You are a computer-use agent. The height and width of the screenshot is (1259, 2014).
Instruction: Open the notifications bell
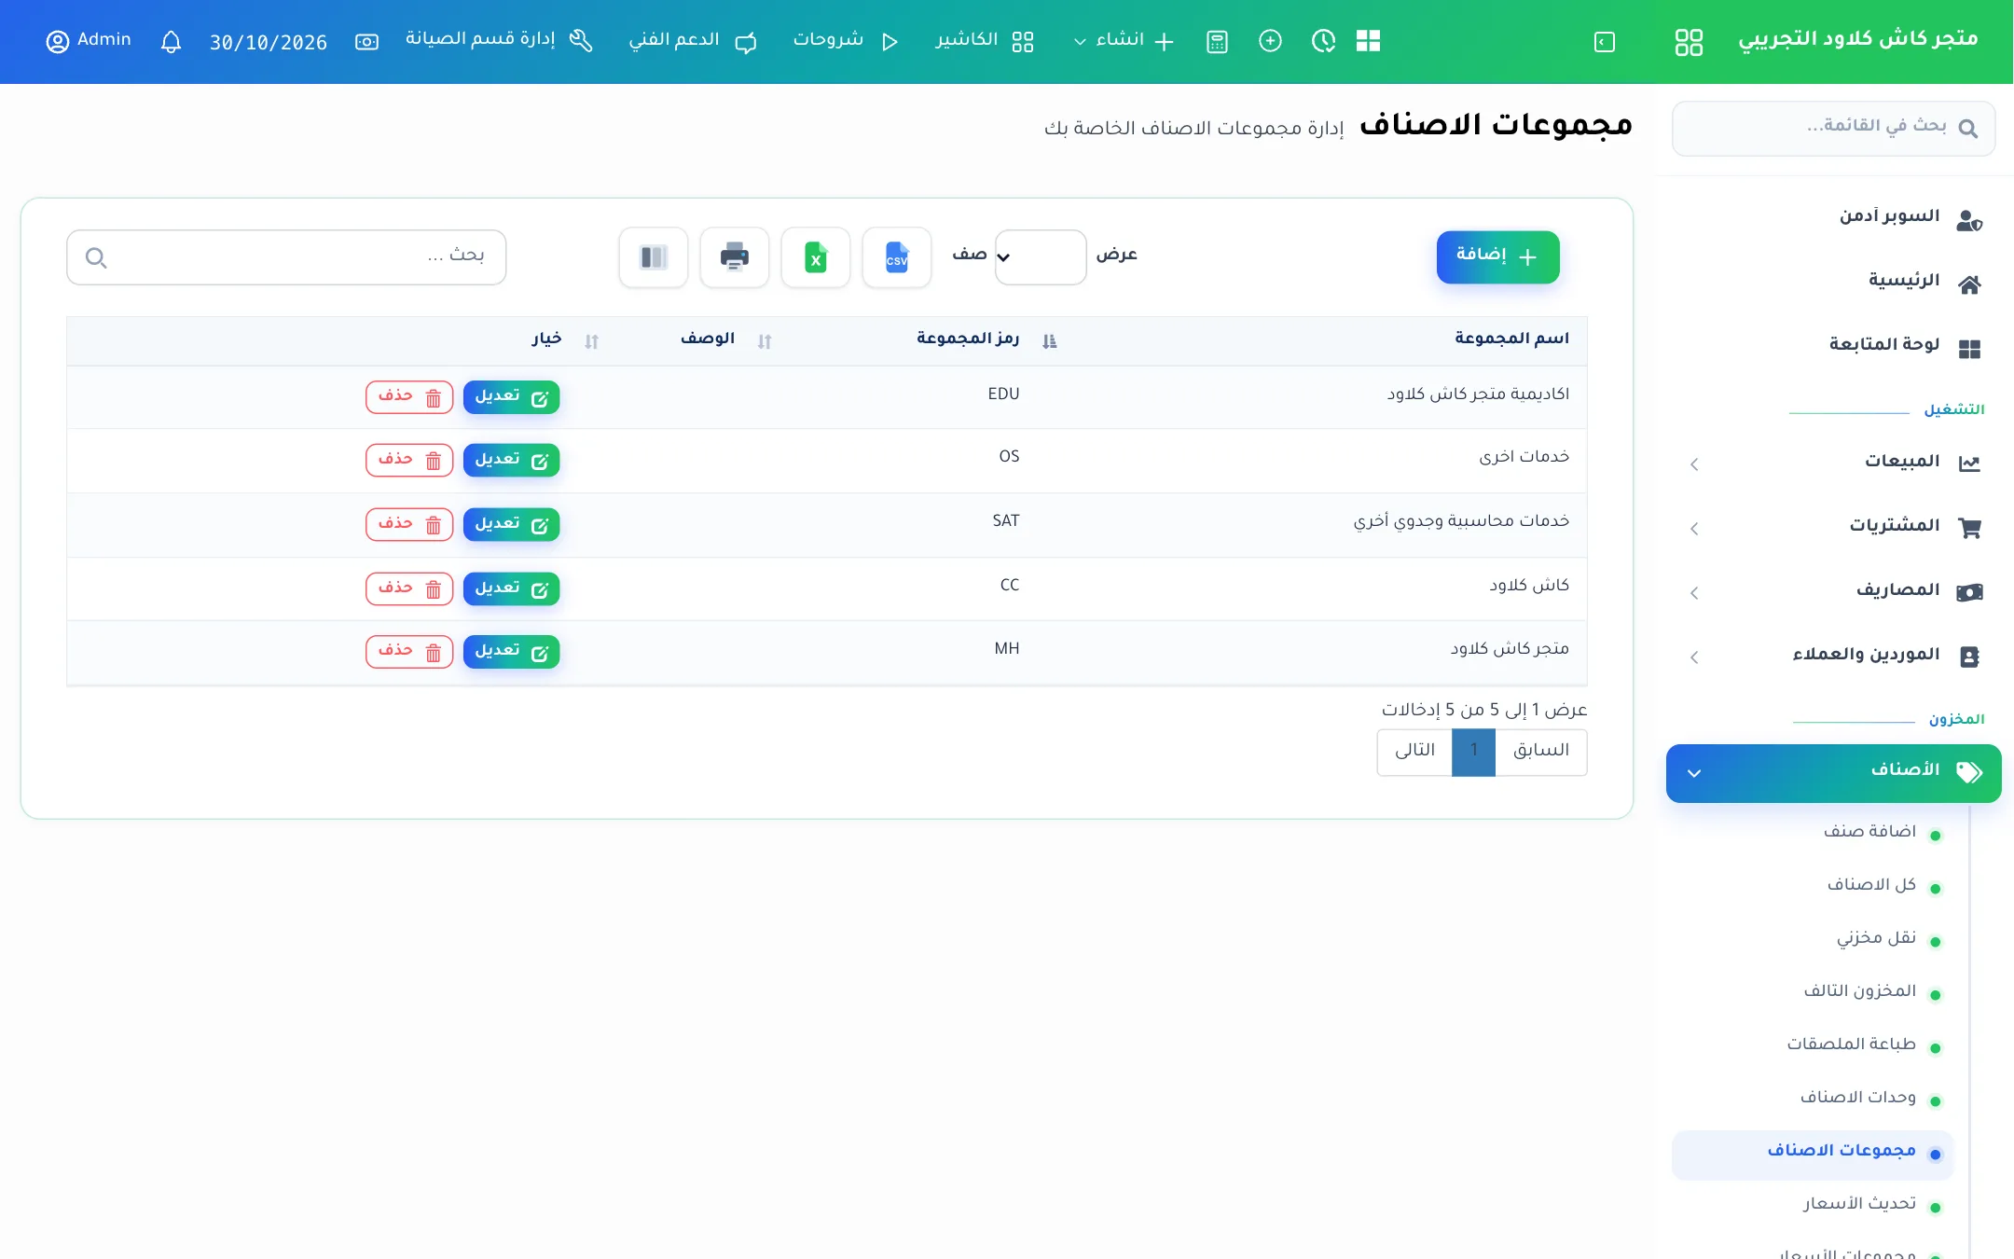coord(171,42)
